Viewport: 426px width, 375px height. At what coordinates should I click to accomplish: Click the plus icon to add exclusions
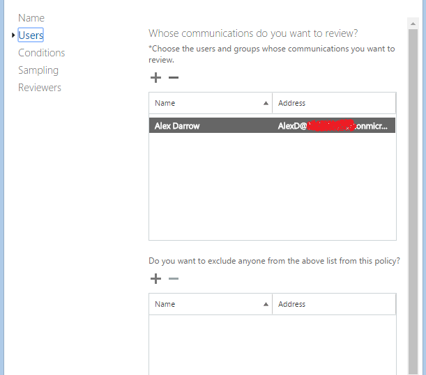coord(155,278)
